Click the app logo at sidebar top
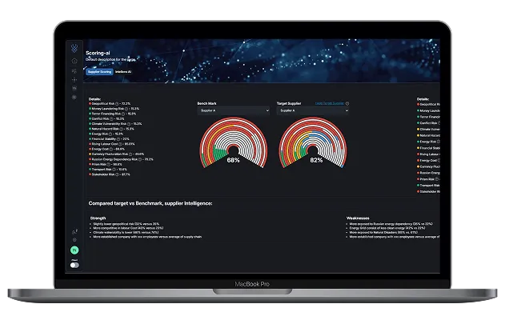The width and height of the screenshot is (505, 312). 74,48
